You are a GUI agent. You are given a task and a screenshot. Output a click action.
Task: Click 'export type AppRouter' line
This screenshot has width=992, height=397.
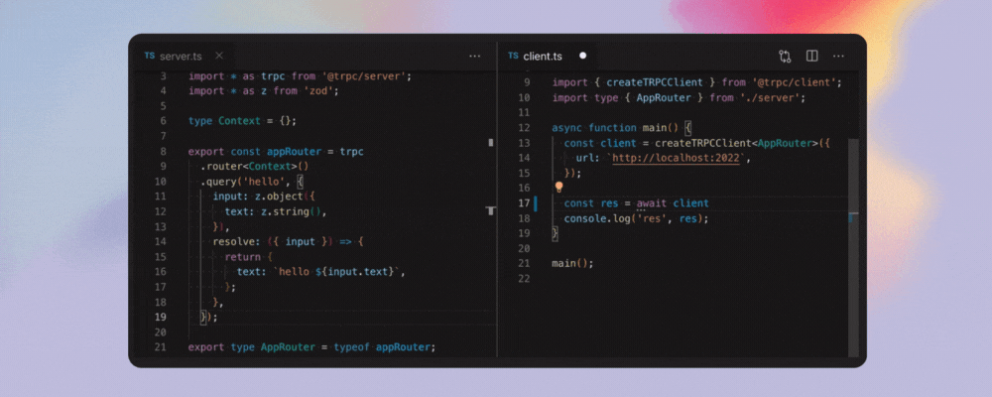[x=312, y=347]
